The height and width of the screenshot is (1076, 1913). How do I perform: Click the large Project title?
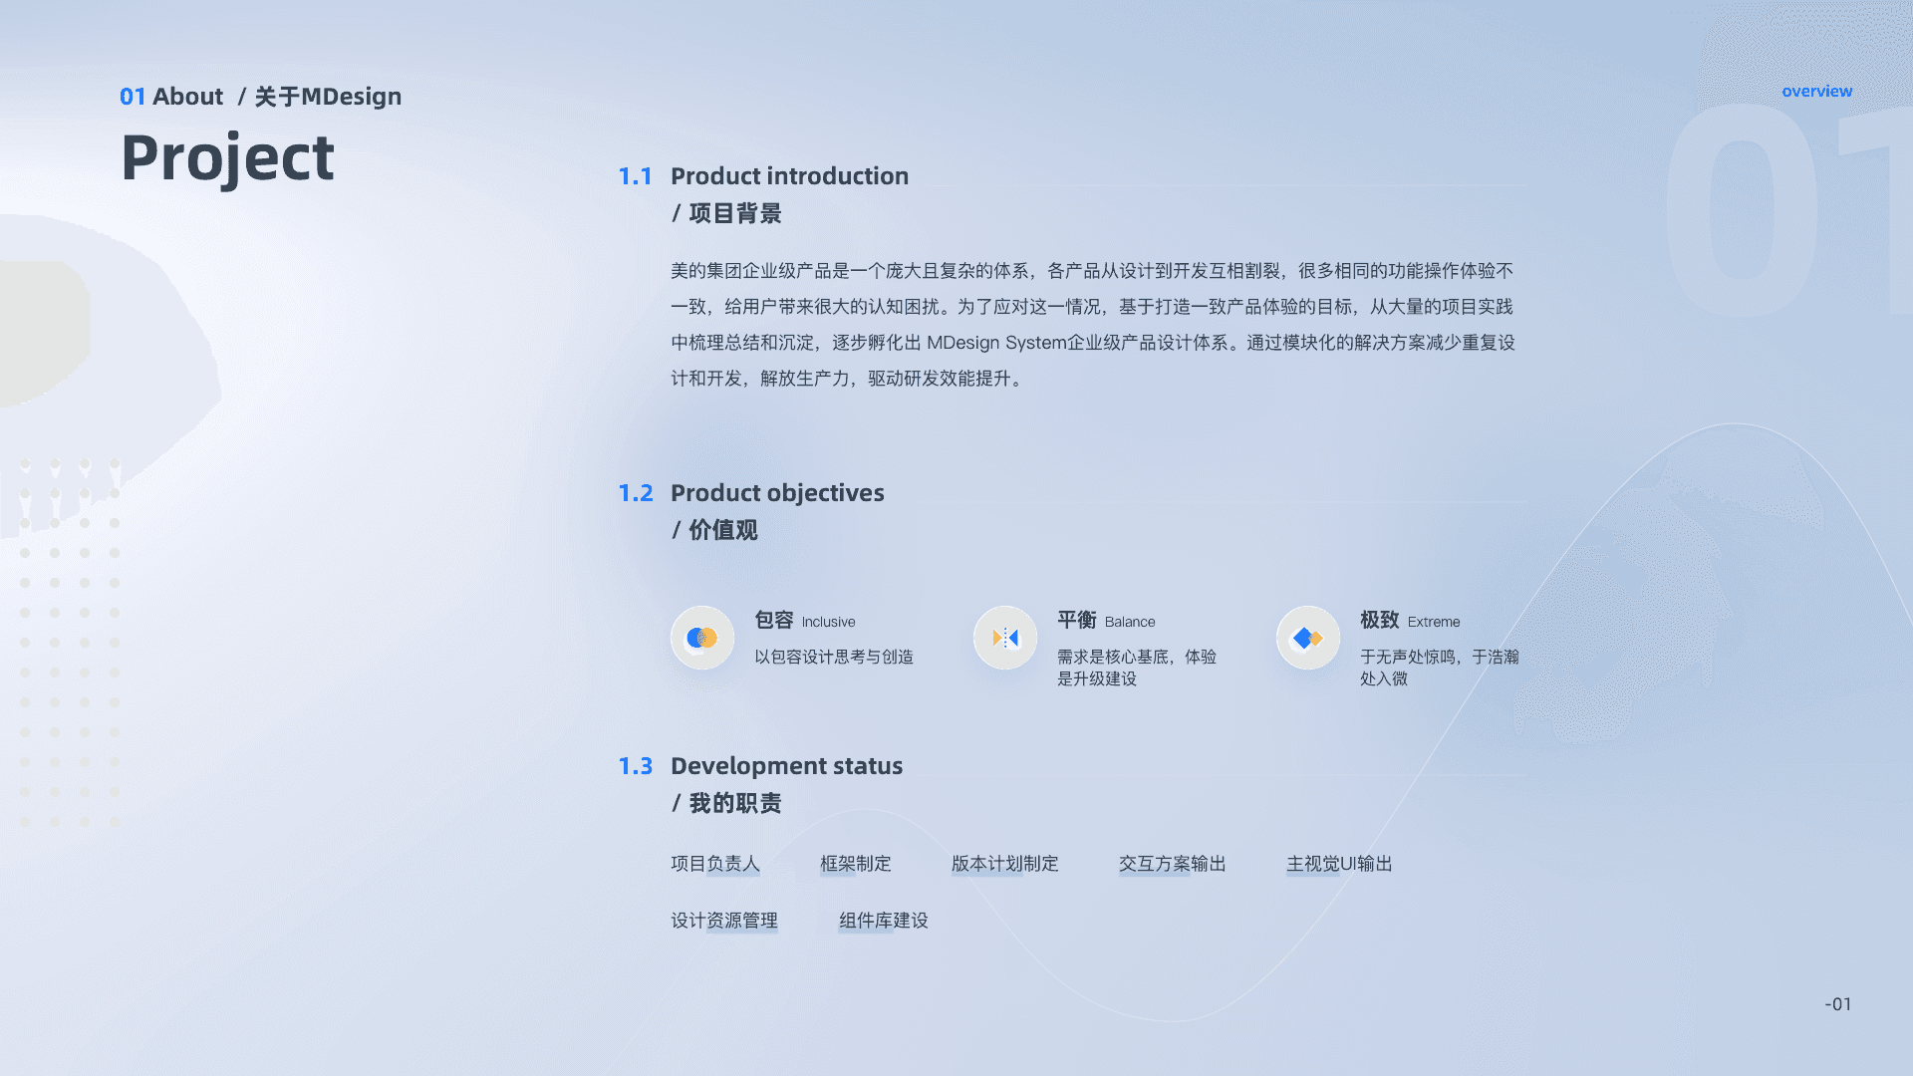227,158
